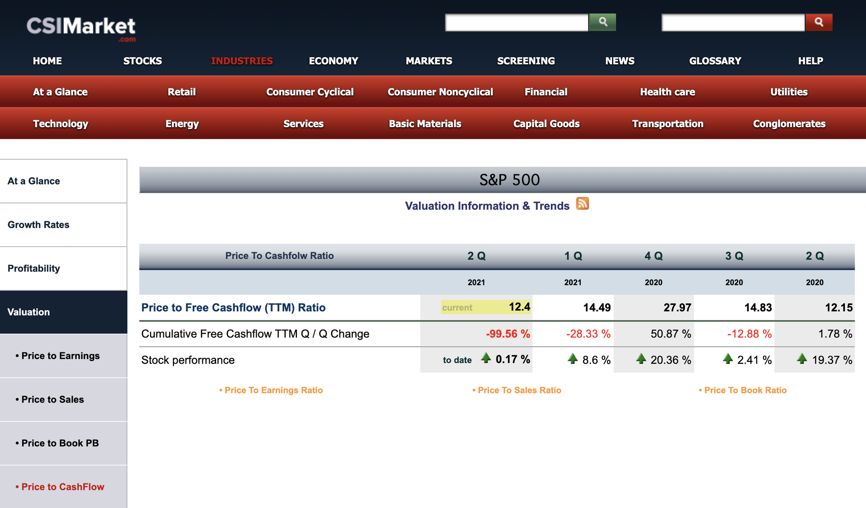
Task: Select the INDUSTRIES menu item
Action: pyautogui.click(x=242, y=61)
